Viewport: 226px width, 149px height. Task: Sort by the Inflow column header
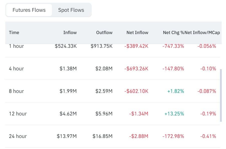tap(70, 33)
